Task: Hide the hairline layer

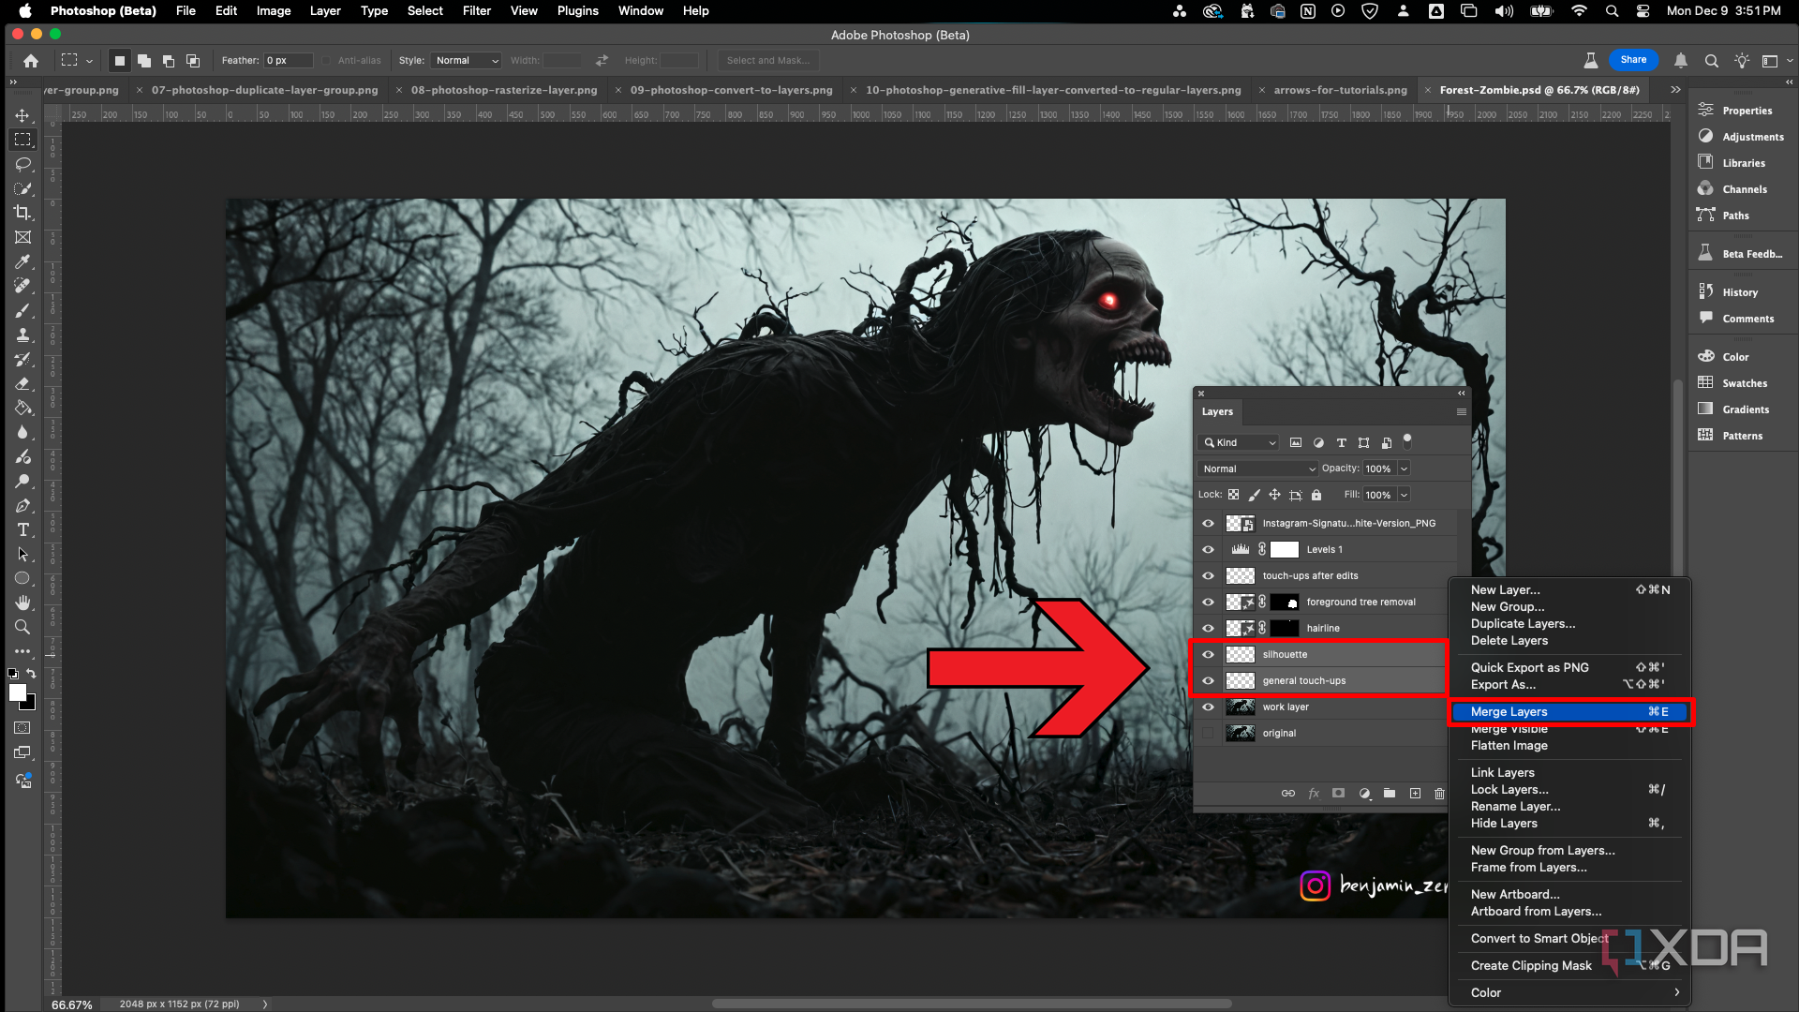Action: point(1208,629)
